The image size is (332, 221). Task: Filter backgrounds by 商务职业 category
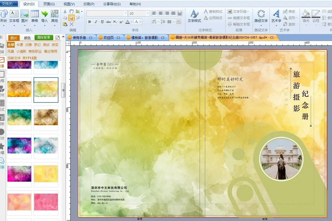pyautogui.click(x=35, y=51)
